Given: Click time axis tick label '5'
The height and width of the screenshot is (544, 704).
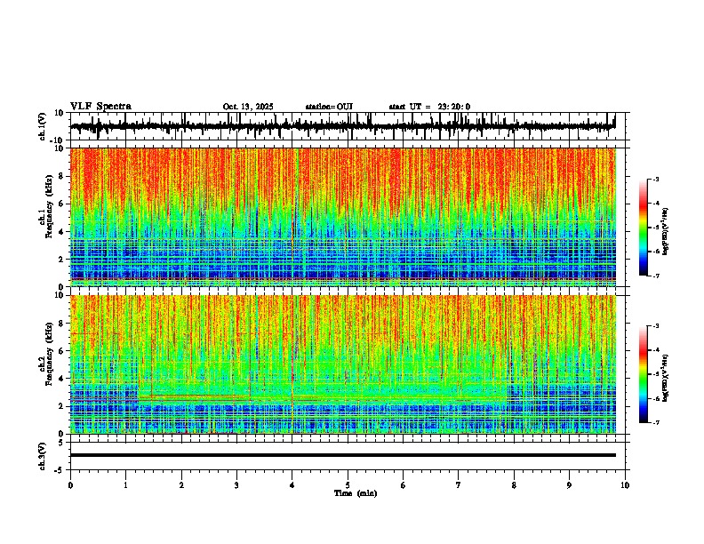Looking at the screenshot, I should (x=348, y=485).
